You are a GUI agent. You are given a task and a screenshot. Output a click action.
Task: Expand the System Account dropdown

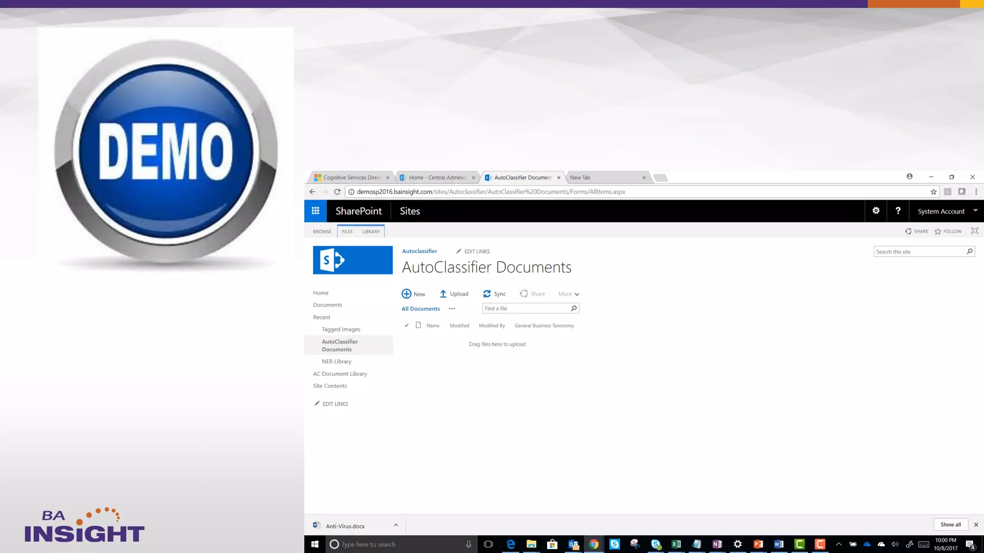pyautogui.click(x=975, y=211)
